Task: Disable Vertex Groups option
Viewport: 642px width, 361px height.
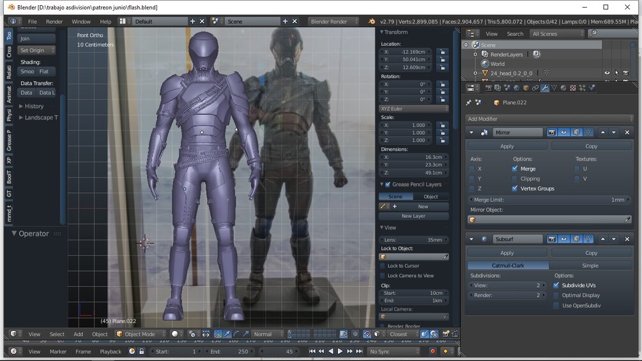Action: [x=515, y=188]
